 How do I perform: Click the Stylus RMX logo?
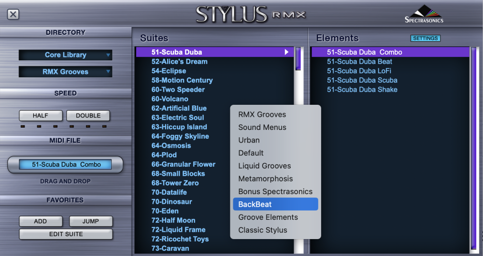(x=251, y=14)
